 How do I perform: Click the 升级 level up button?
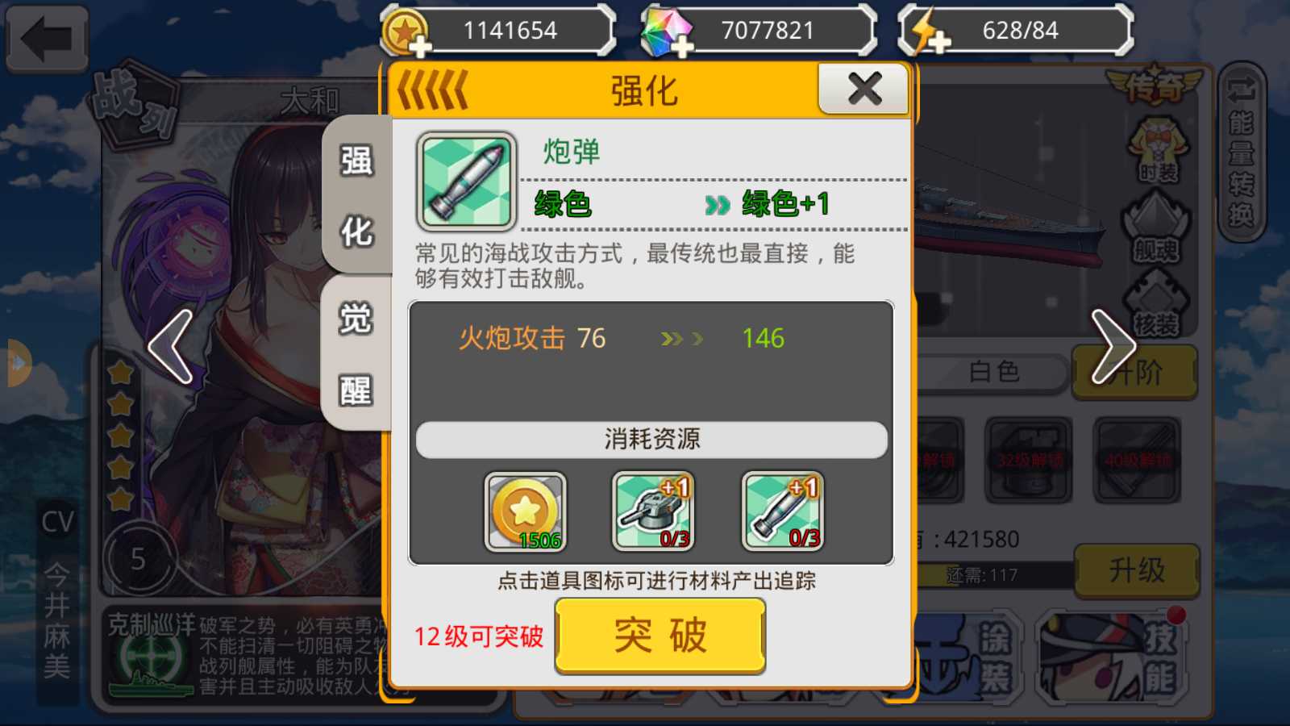(1137, 570)
